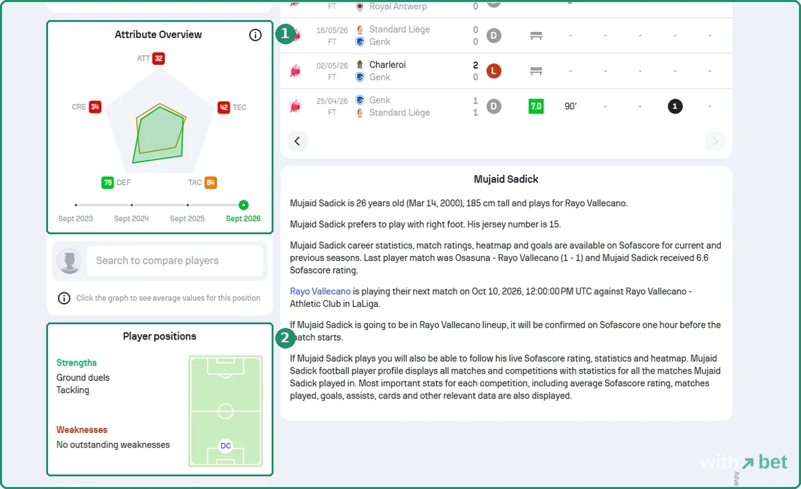The image size is (801, 489).
Task: Click the 7.0 rating badge for Genk match
Action: coord(535,106)
